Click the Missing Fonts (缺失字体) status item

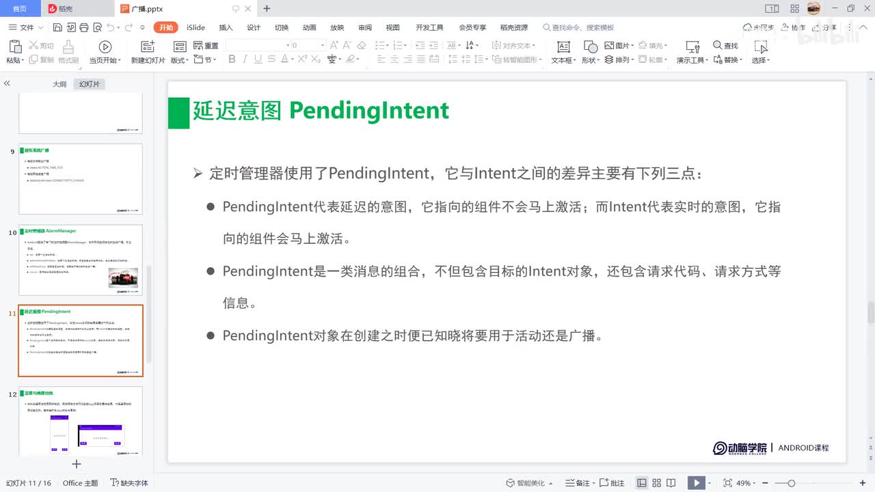point(129,483)
